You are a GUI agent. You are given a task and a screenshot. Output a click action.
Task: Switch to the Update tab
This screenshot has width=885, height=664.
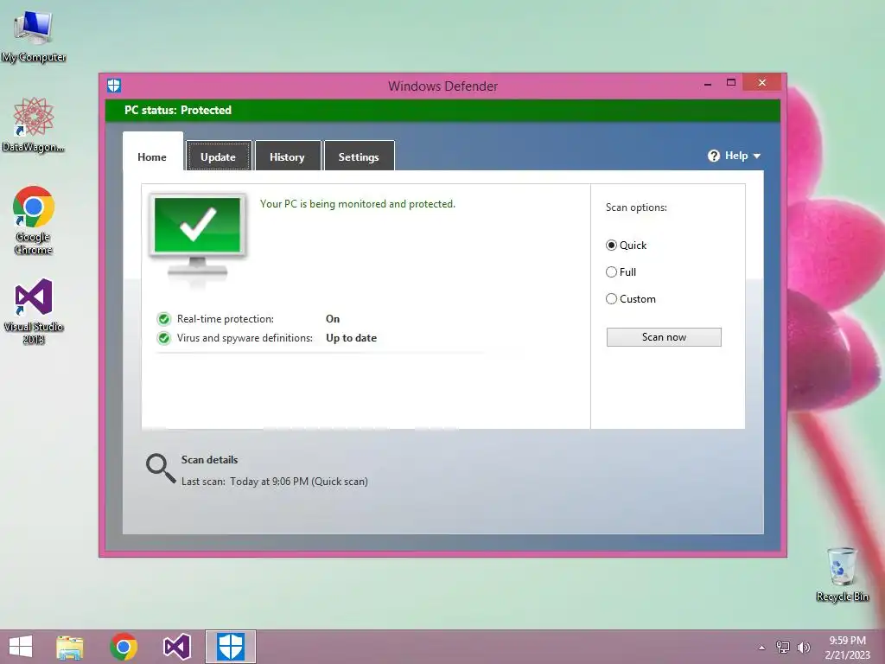coord(219,157)
